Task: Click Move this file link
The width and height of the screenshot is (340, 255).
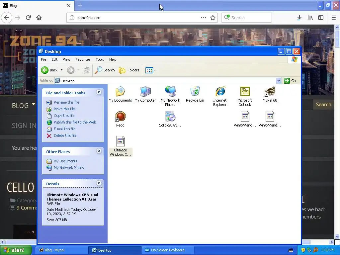Action: coord(64,109)
